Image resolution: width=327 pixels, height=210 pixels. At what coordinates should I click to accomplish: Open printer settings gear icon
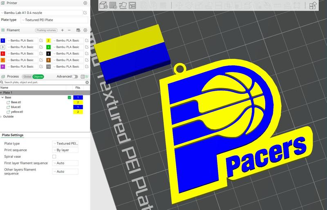pyautogui.click(x=85, y=3)
